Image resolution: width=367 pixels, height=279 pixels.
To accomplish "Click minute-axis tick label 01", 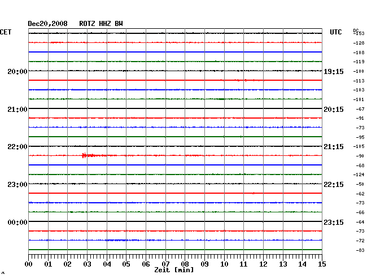I will coord(48,264).
